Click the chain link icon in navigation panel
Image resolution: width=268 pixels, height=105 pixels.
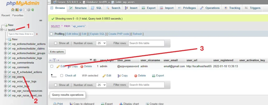coord(41,20)
